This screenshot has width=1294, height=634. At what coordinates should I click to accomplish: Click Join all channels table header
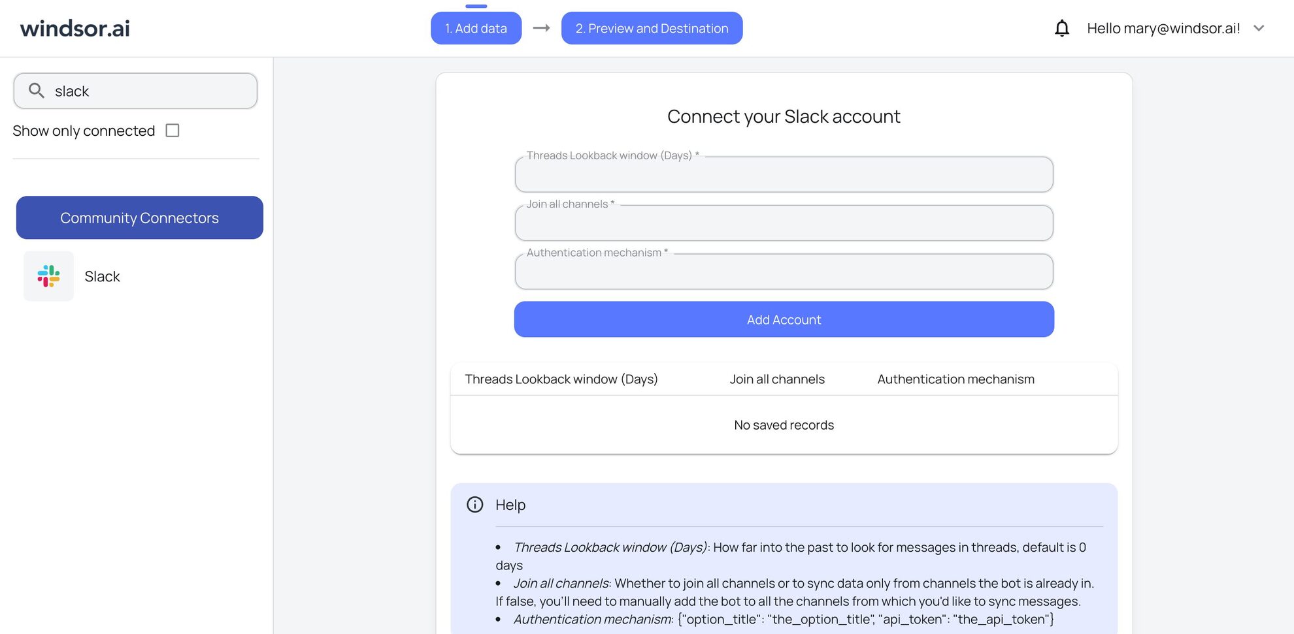pyautogui.click(x=777, y=379)
